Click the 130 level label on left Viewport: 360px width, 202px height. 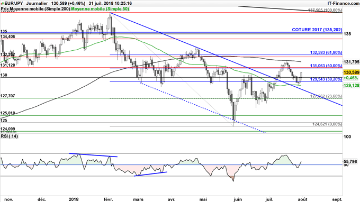coord(4,75)
